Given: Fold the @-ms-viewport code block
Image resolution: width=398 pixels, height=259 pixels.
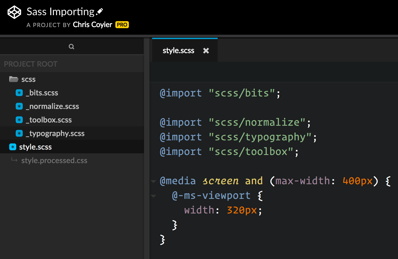Looking at the screenshot, I should click(x=154, y=196).
